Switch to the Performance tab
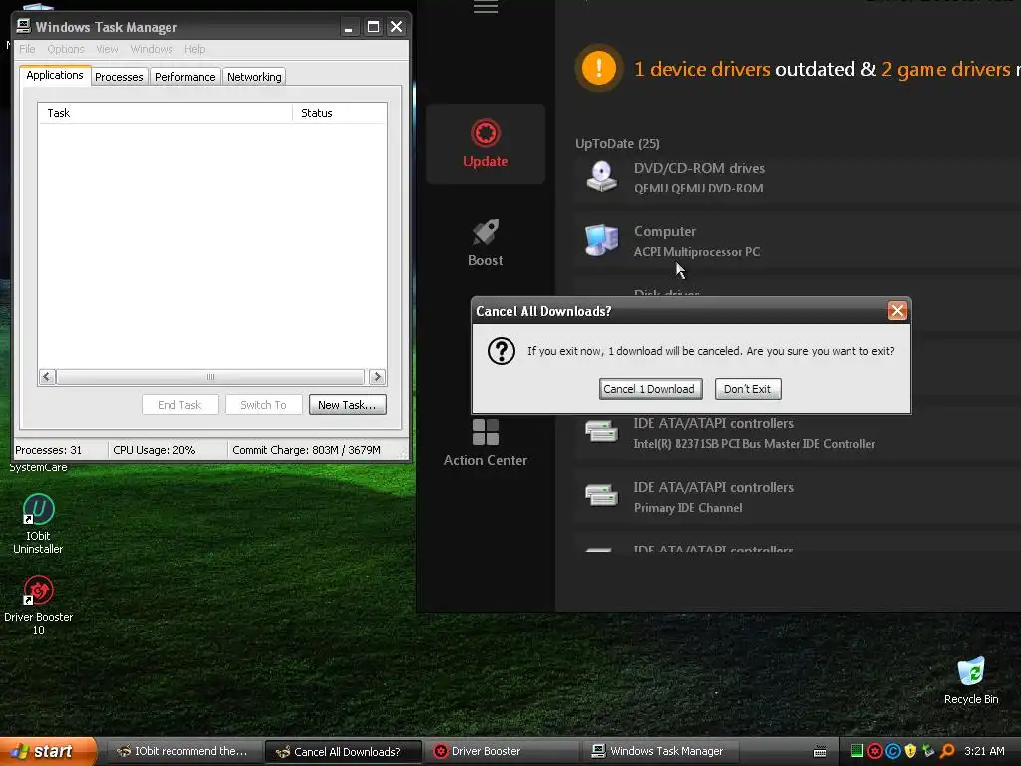Screen dimensions: 1021x766 184,77
